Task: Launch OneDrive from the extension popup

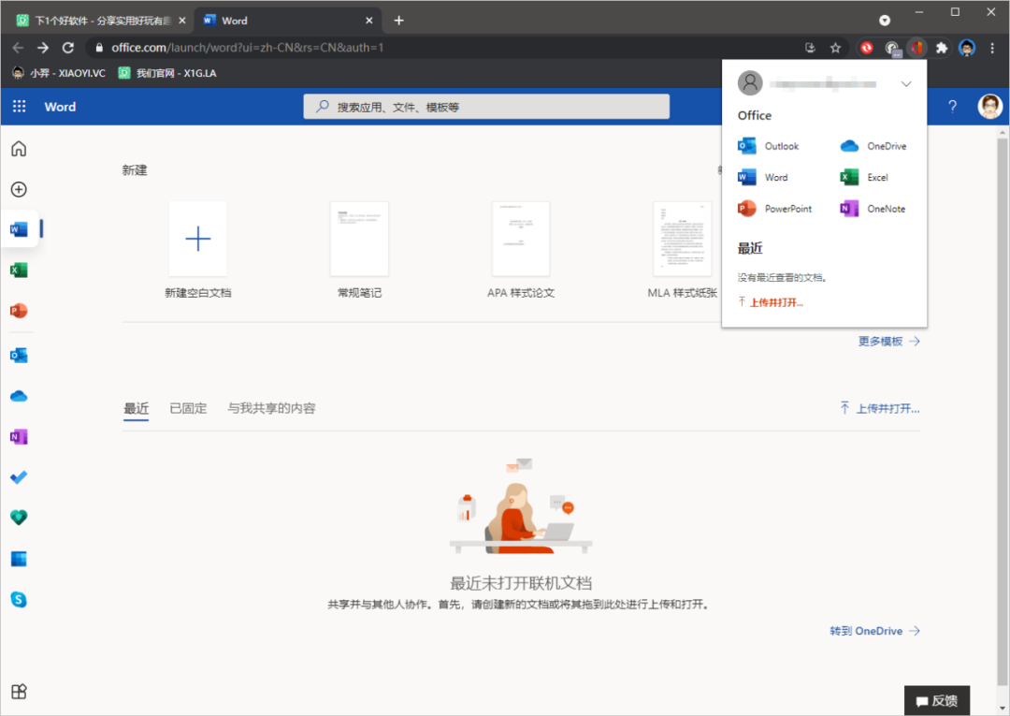Action: [x=873, y=146]
